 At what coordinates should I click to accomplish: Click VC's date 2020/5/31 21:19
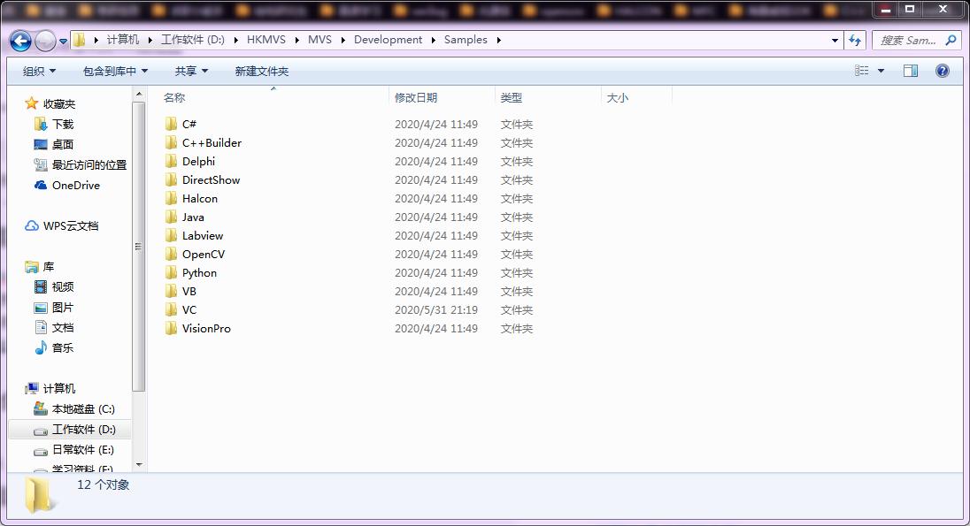(x=436, y=309)
